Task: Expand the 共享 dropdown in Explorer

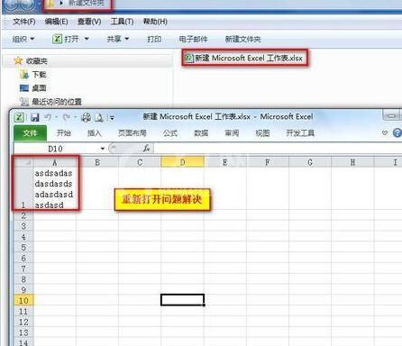Action: coord(118,39)
